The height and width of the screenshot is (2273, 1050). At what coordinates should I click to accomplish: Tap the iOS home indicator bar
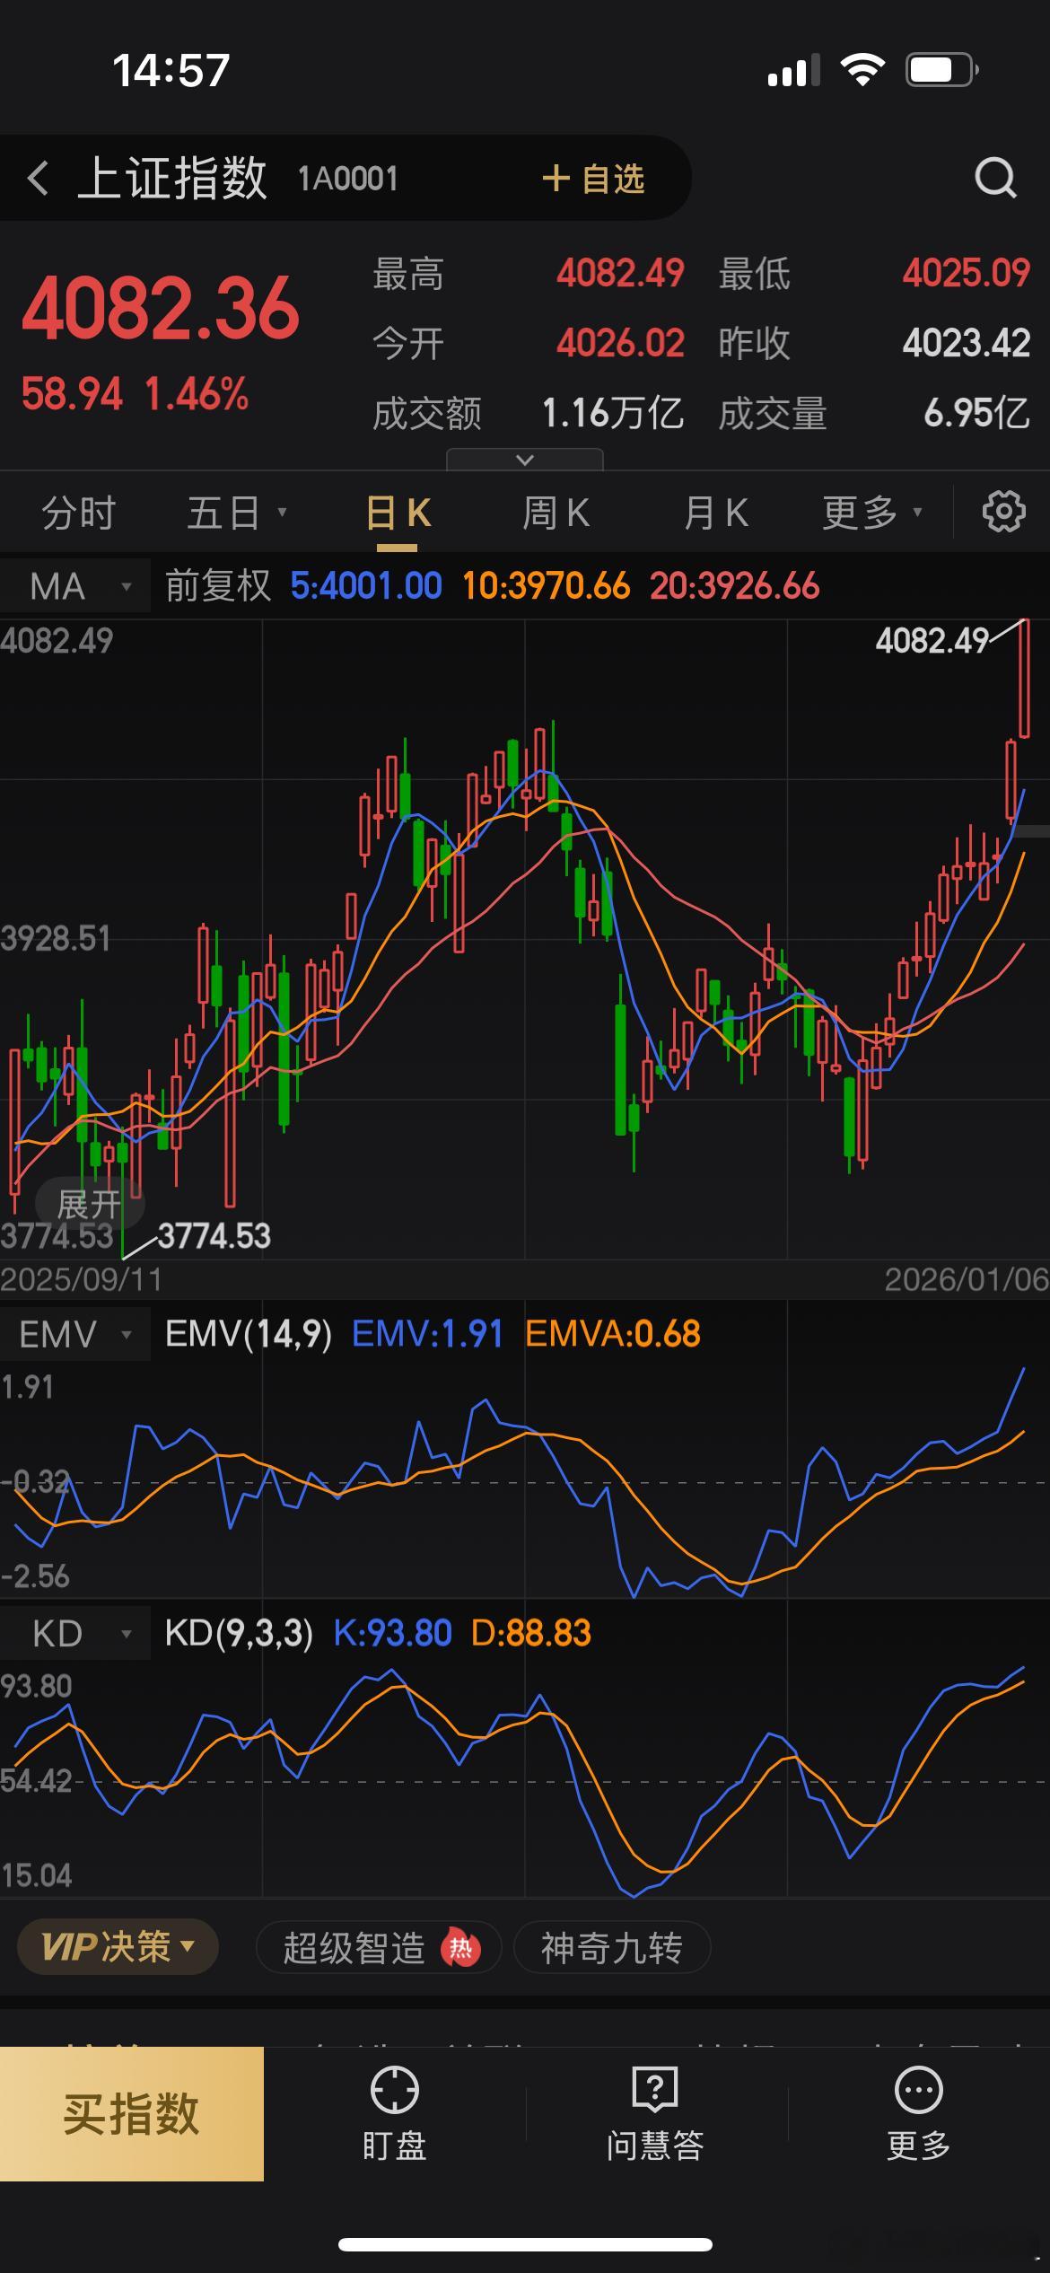525,2244
